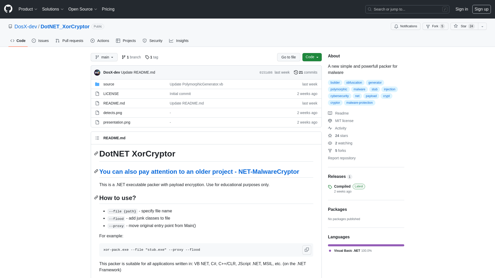495x278 pixels.
Task: Click the Compiled Latest release link
Action: pyautogui.click(x=342, y=186)
